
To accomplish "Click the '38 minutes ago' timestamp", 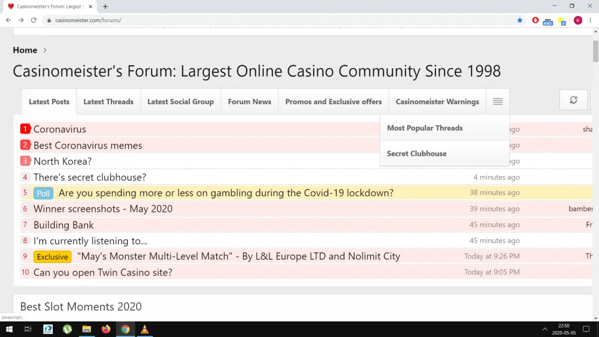I will [494, 192].
